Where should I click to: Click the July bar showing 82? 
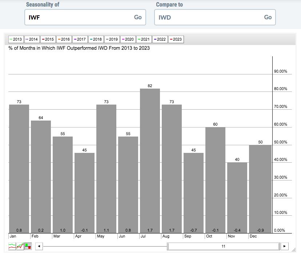coord(150,160)
